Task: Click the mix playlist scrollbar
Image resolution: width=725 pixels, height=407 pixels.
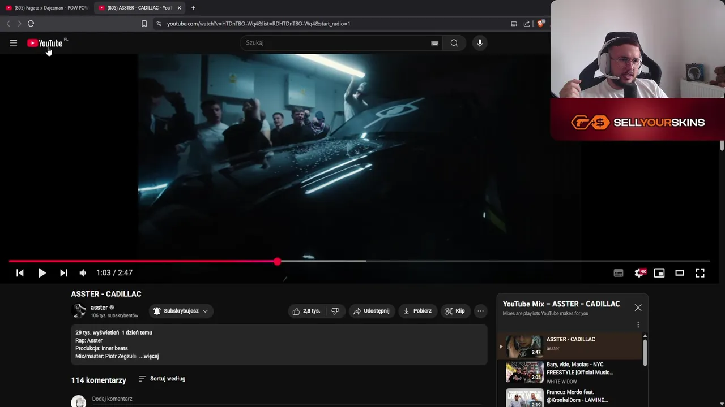Action: pyautogui.click(x=645, y=352)
